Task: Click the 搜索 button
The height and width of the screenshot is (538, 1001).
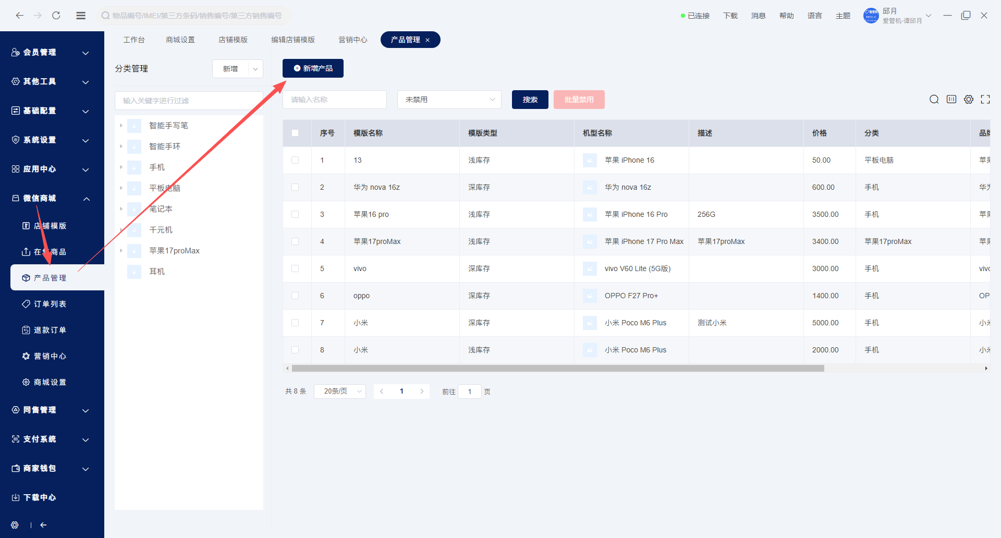Action: (530, 100)
